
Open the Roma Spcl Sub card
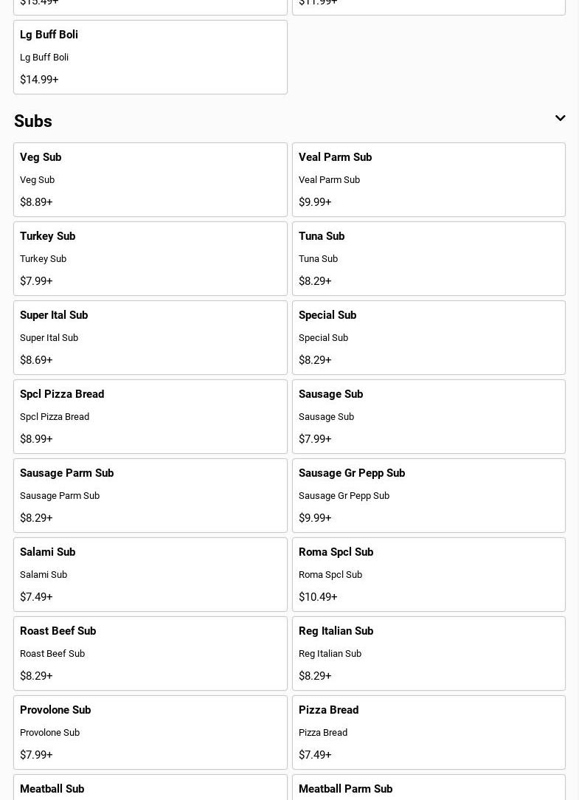429,574
